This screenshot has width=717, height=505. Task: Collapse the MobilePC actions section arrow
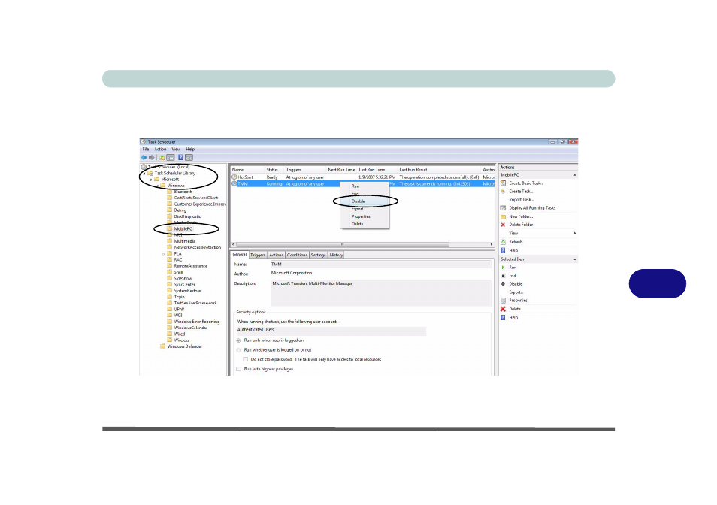[575, 175]
